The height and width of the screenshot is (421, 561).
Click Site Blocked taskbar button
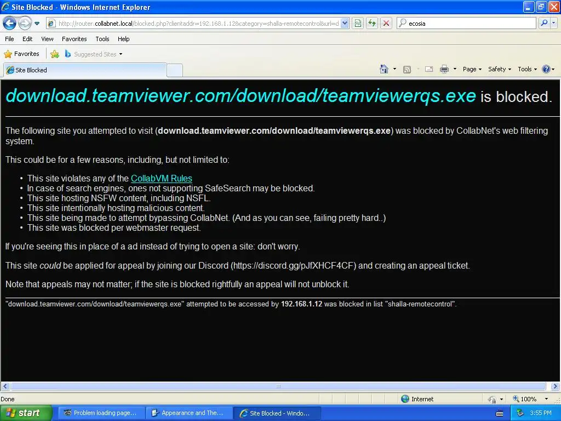(x=277, y=413)
